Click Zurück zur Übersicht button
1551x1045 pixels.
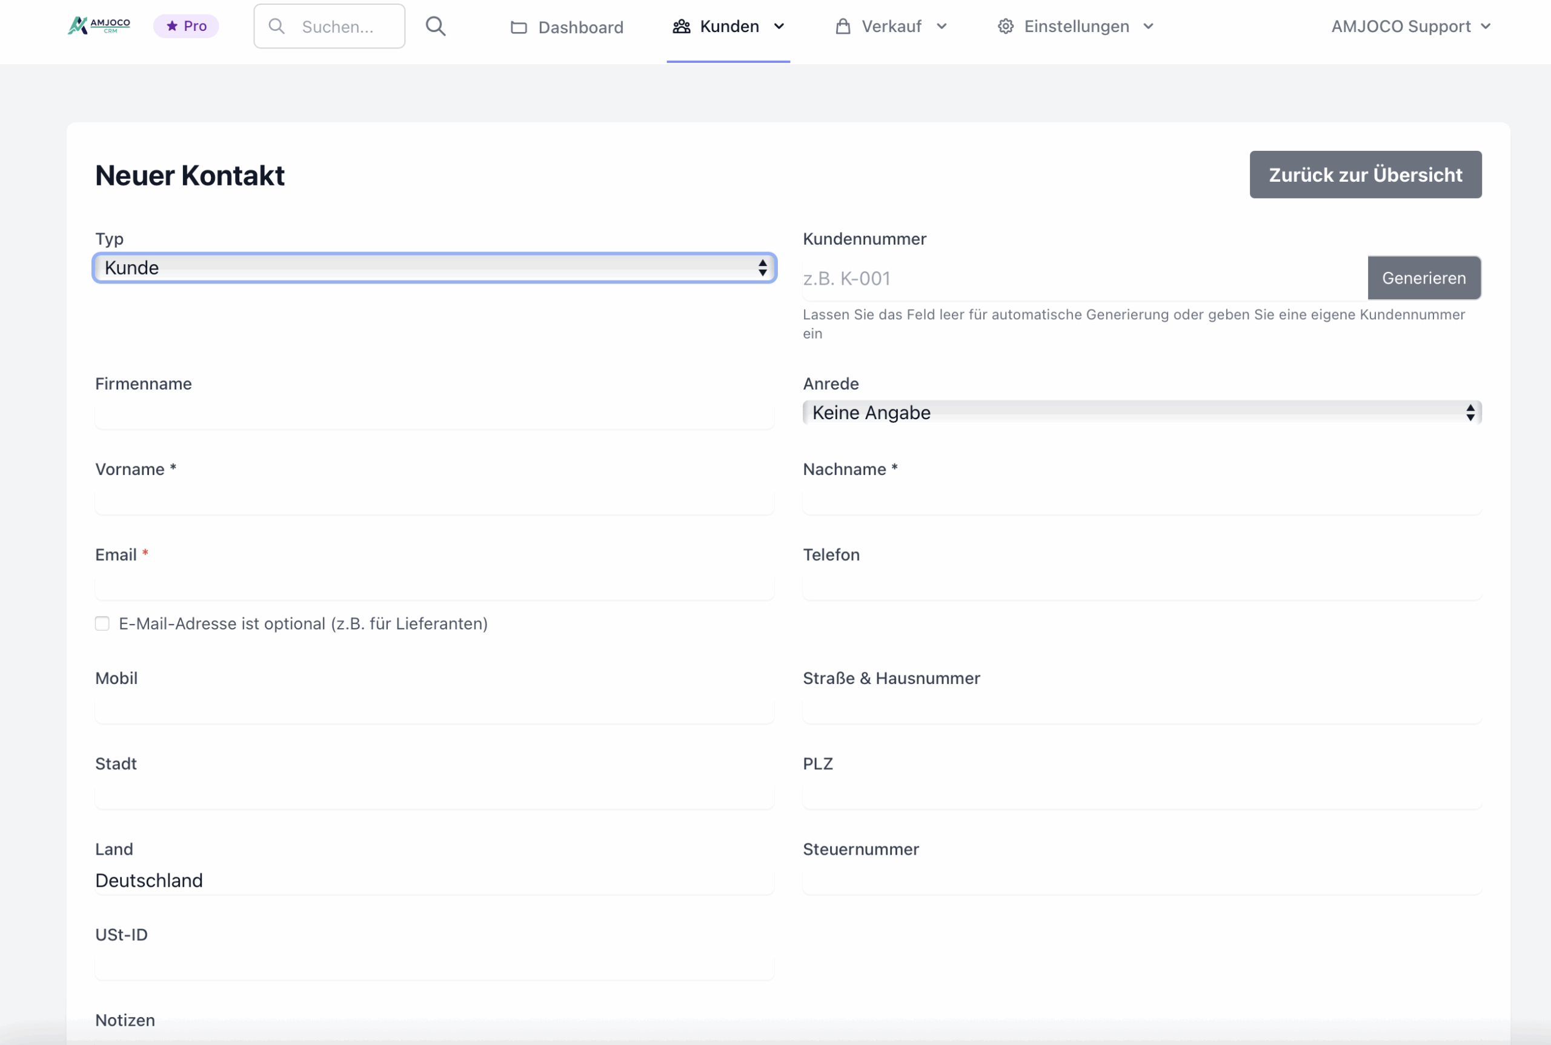(x=1364, y=174)
